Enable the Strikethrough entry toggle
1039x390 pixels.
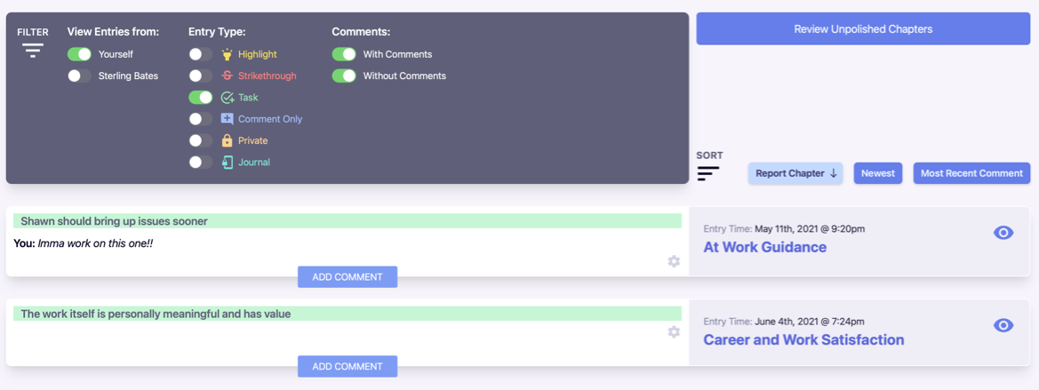click(201, 76)
